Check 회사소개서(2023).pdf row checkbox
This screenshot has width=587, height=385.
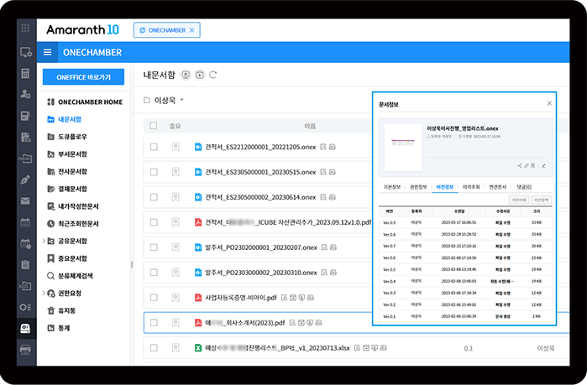(154, 323)
